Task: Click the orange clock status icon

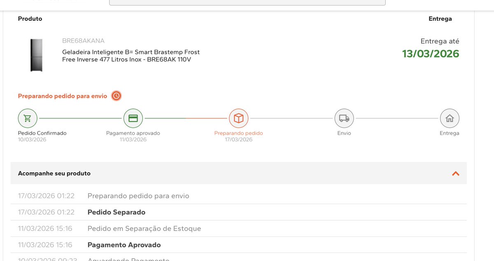Action: point(117,96)
